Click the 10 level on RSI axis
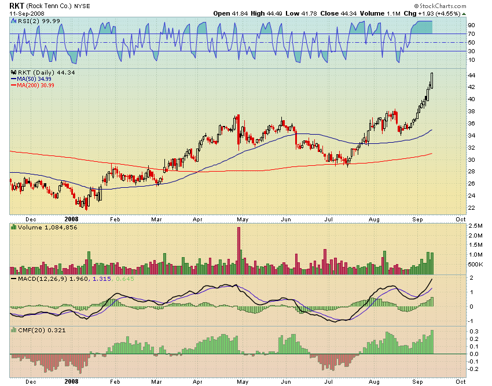The width and height of the screenshot is (492, 386). point(471,60)
